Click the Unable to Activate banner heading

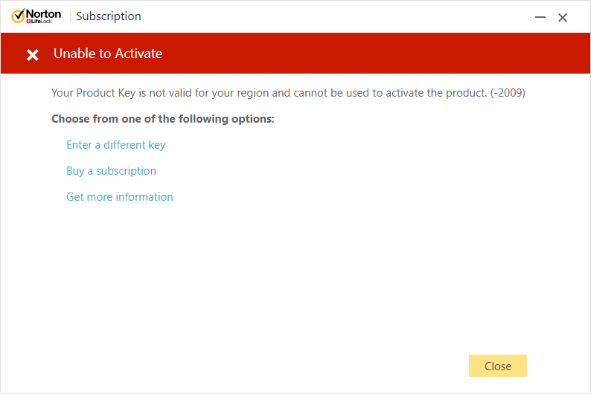(108, 54)
